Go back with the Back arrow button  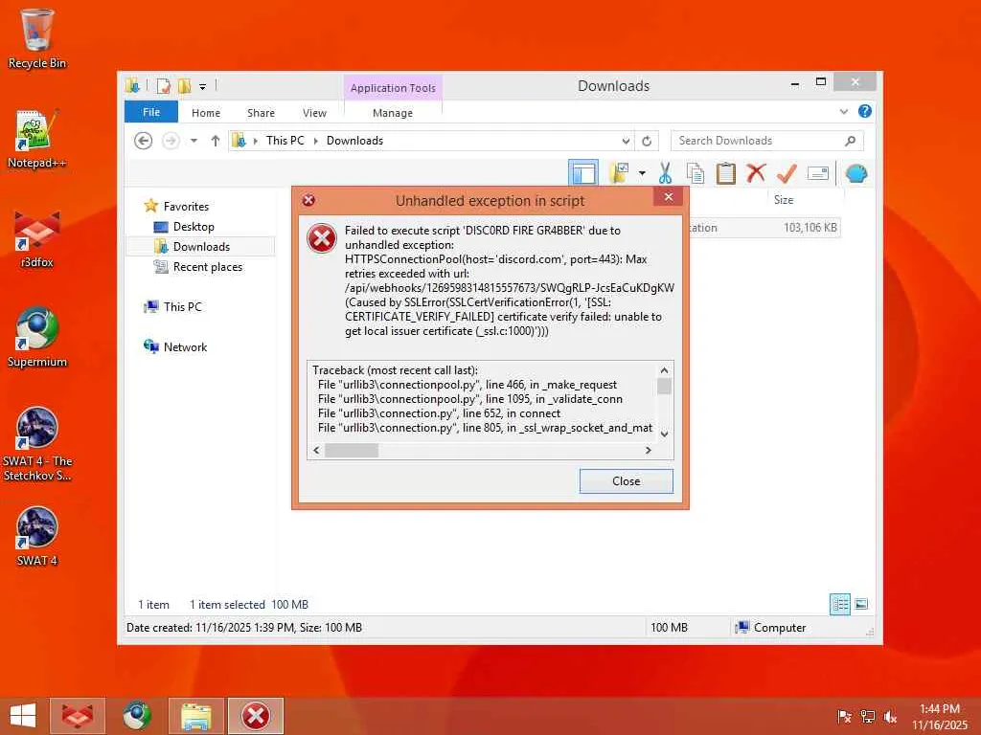pyautogui.click(x=144, y=141)
